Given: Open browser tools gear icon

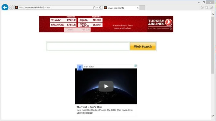Looking at the screenshot, I should point(211,7).
